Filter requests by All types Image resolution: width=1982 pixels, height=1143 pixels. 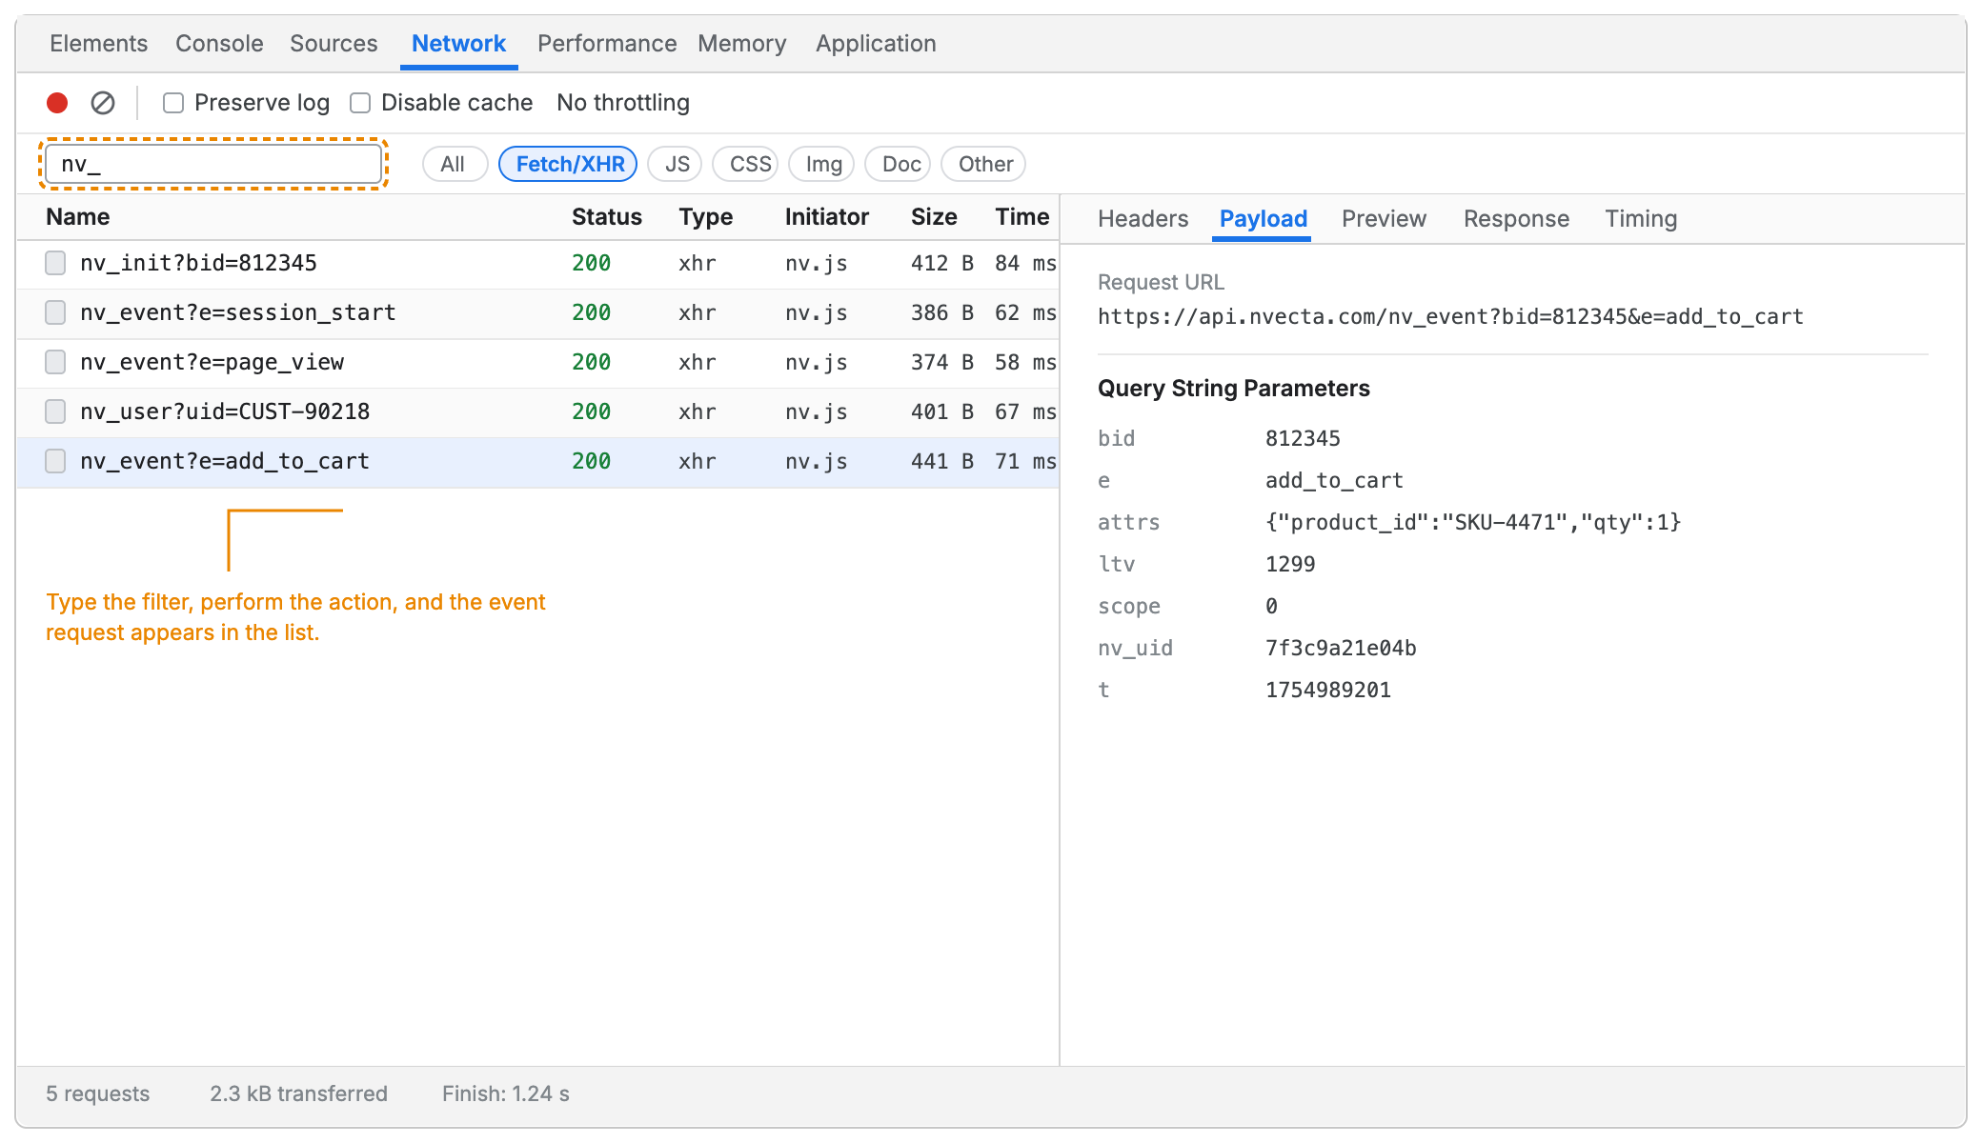(x=454, y=164)
